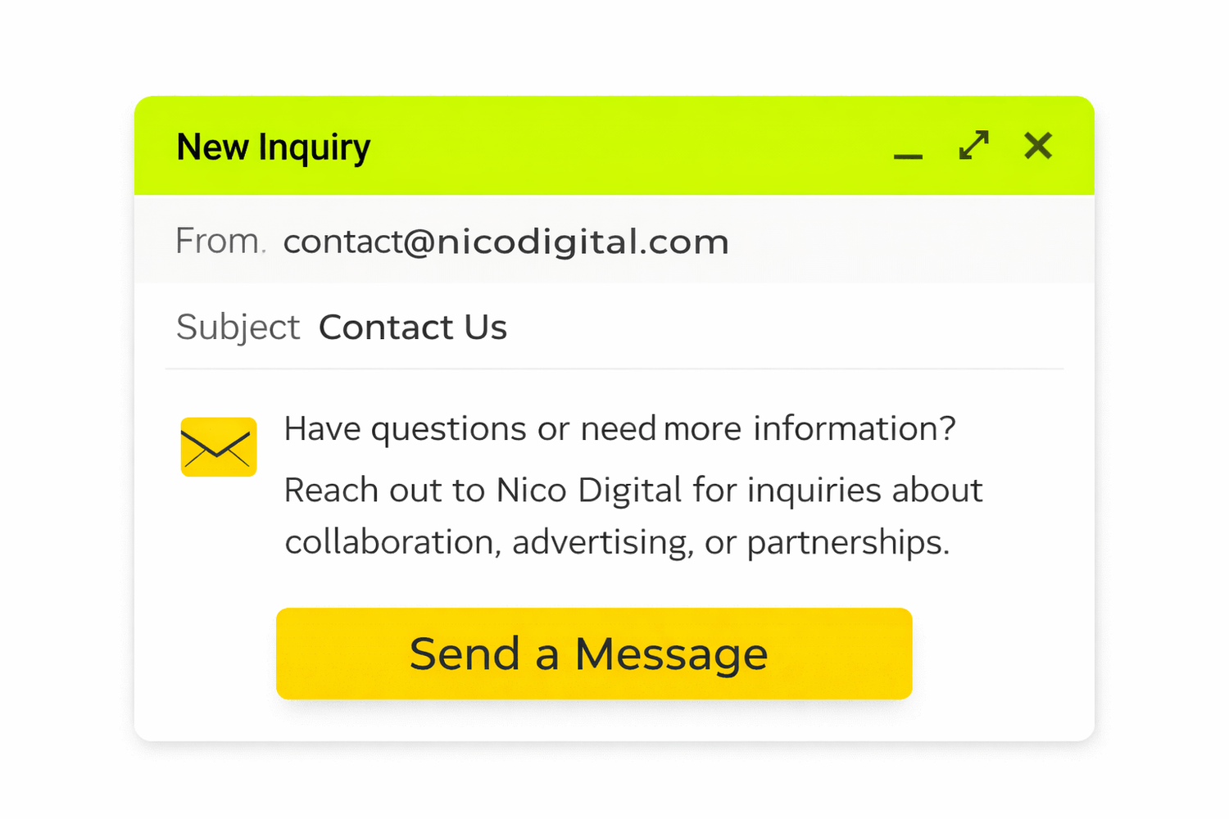Select the contact@nicodigital.com sender address
Viewport: 1229px width, 819px height.
point(506,242)
